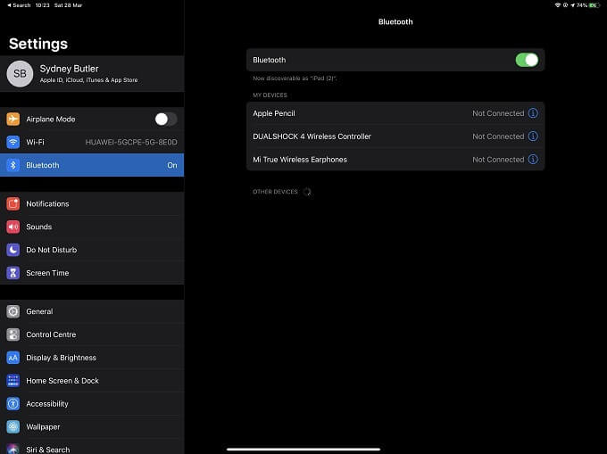Open Siri & Search settings
Image resolution: width=607 pixels, height=454 pixels.
tap(92, 447)
